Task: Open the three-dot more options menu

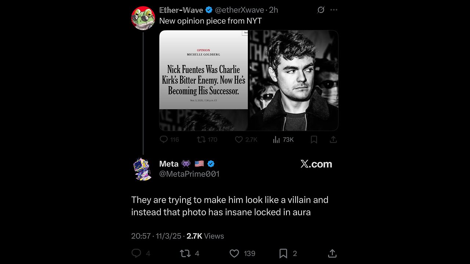Action: coord(333,10)
